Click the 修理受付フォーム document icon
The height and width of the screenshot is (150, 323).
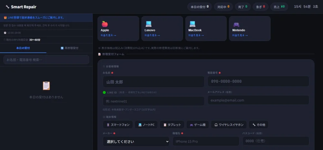[99, 54]
